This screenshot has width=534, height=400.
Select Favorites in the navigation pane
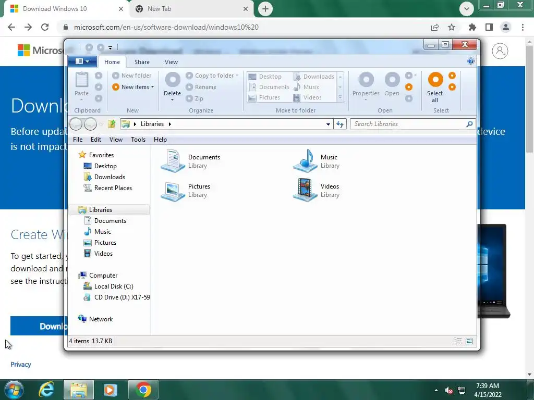[96, 155]
